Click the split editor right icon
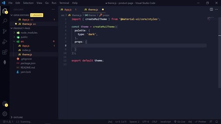Viewport: 221px width, 124px height. (211, 9)
